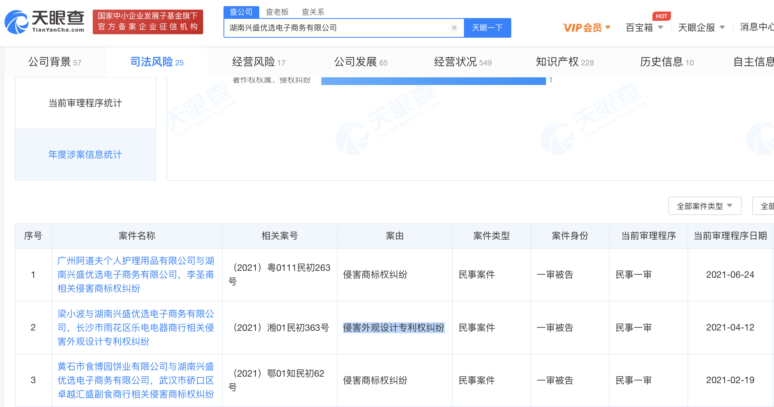Open the 经营风险 tab
The image size is (774, 407).
259,62
